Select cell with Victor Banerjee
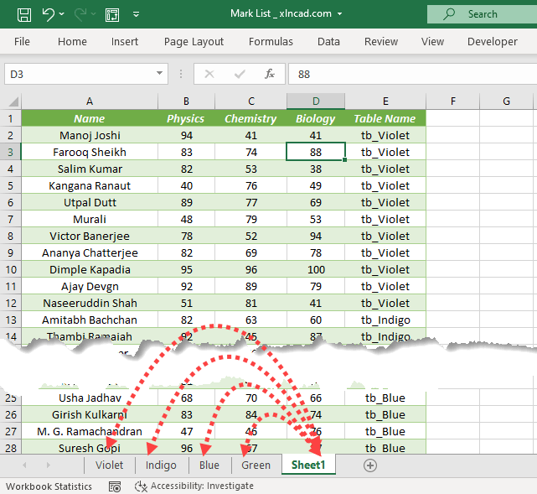The width and height of the screenshot is (537, 494). [90, 236]
